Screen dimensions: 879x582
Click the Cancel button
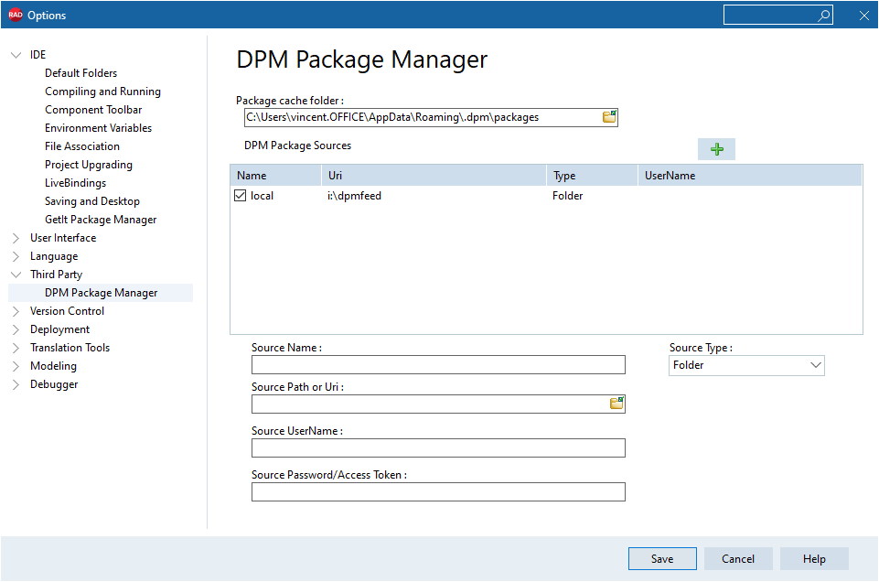(738, 559)
